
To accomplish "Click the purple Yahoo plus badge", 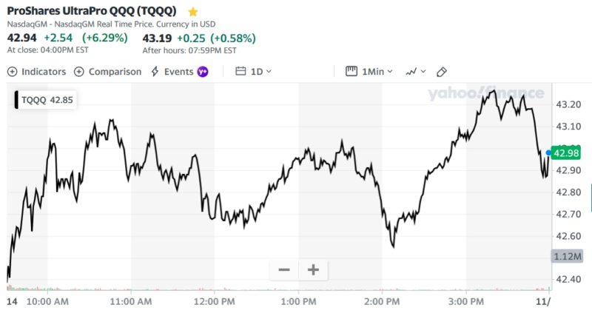I will click(x=202, y=72).
